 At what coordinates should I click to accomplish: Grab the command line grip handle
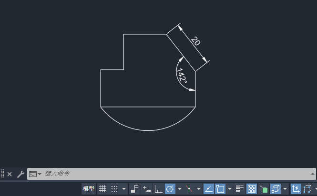click(3, 174)
